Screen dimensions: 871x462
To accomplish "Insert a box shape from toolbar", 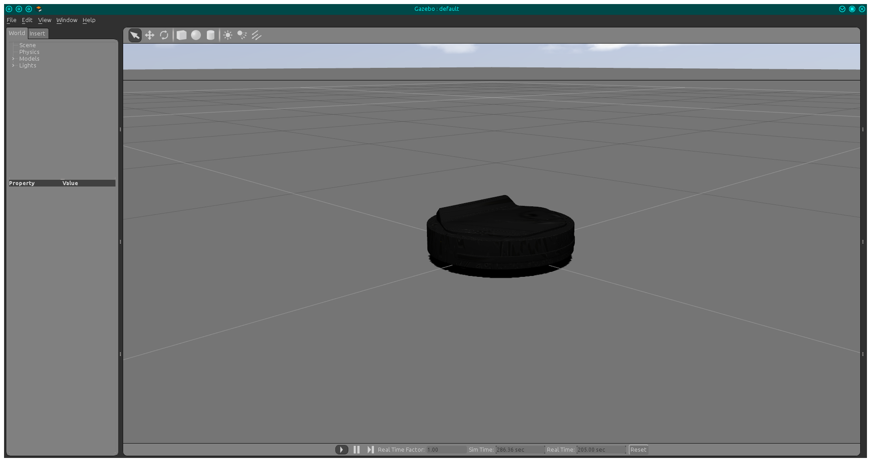I will (182, 35).
